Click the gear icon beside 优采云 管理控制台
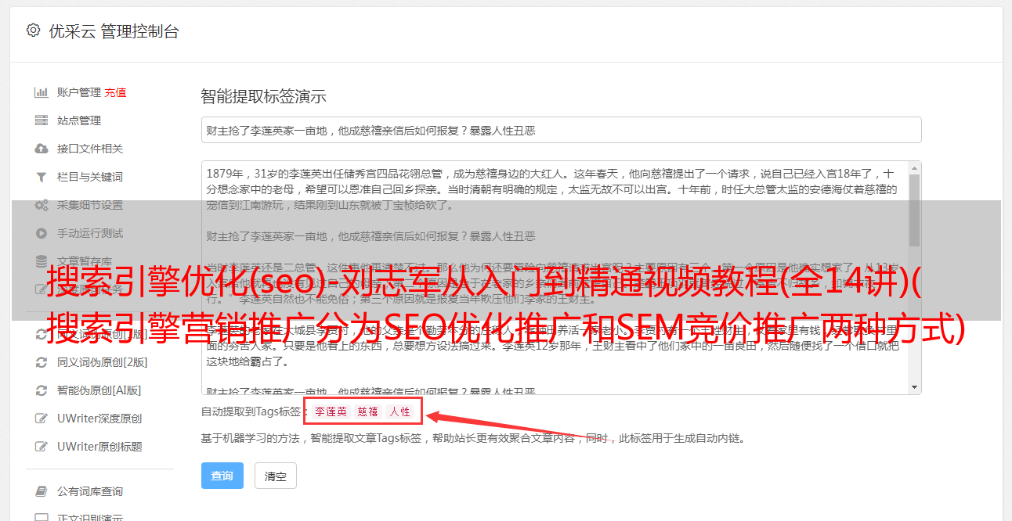This screenshot has width=1012, height=521. [33, 31]
